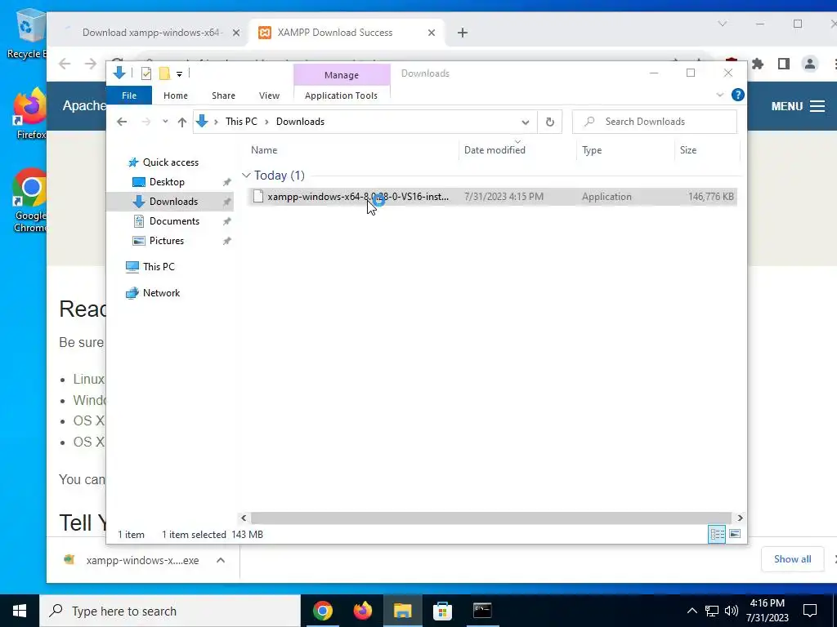Collapse the Today (1) group
This screenshot has width=837, height=627.
(x=246, y=176)
